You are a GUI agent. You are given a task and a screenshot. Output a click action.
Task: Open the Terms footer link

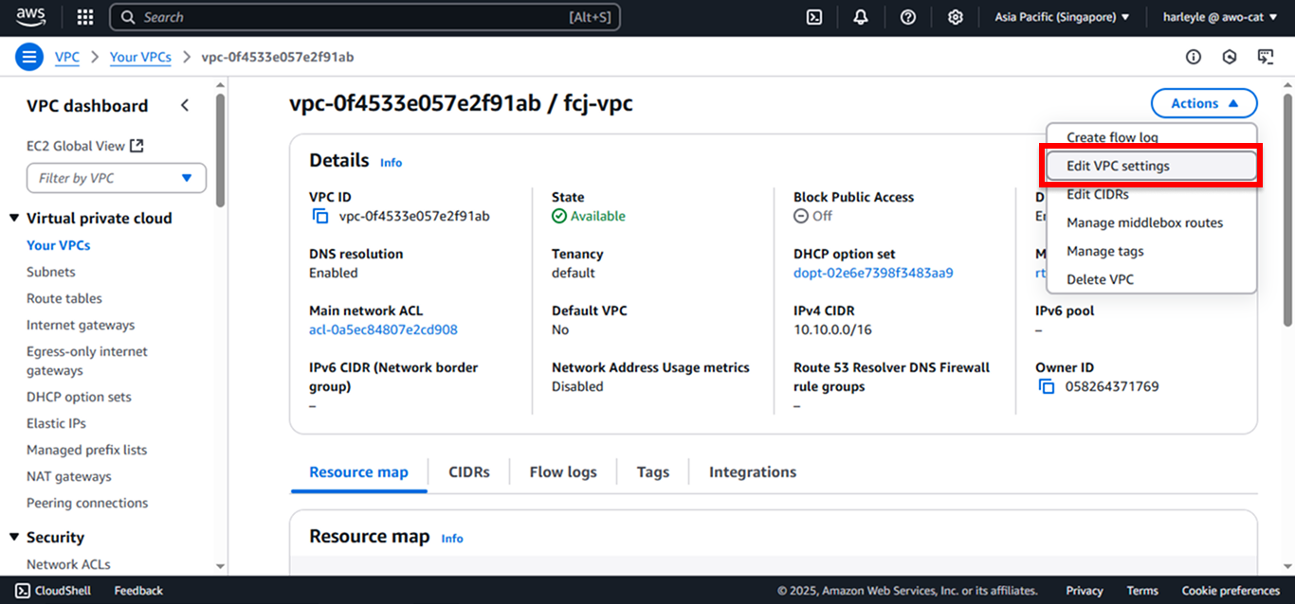coord(1142,591)
